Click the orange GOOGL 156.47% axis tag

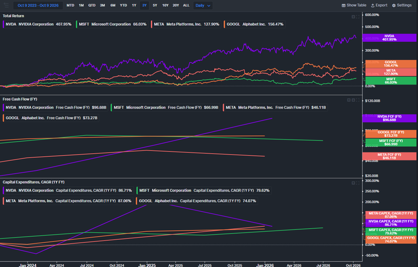click(391, 64)
